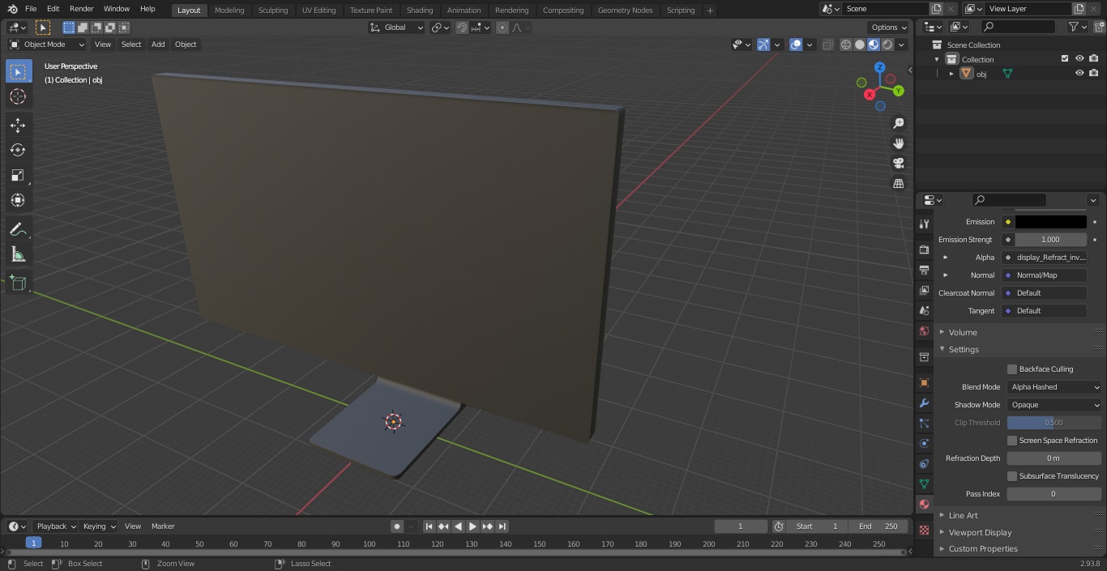
Task: Open Object properties tab icon
Action: pyautogui.click(x=924, y=382)
